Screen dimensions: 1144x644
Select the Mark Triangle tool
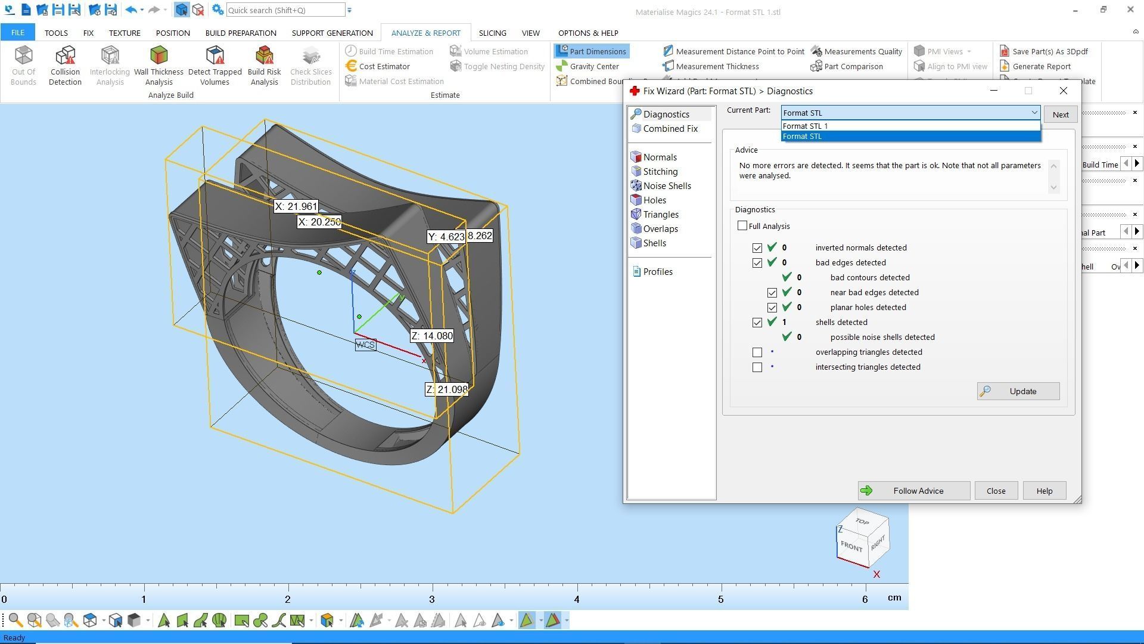click(x=163, y=621)
